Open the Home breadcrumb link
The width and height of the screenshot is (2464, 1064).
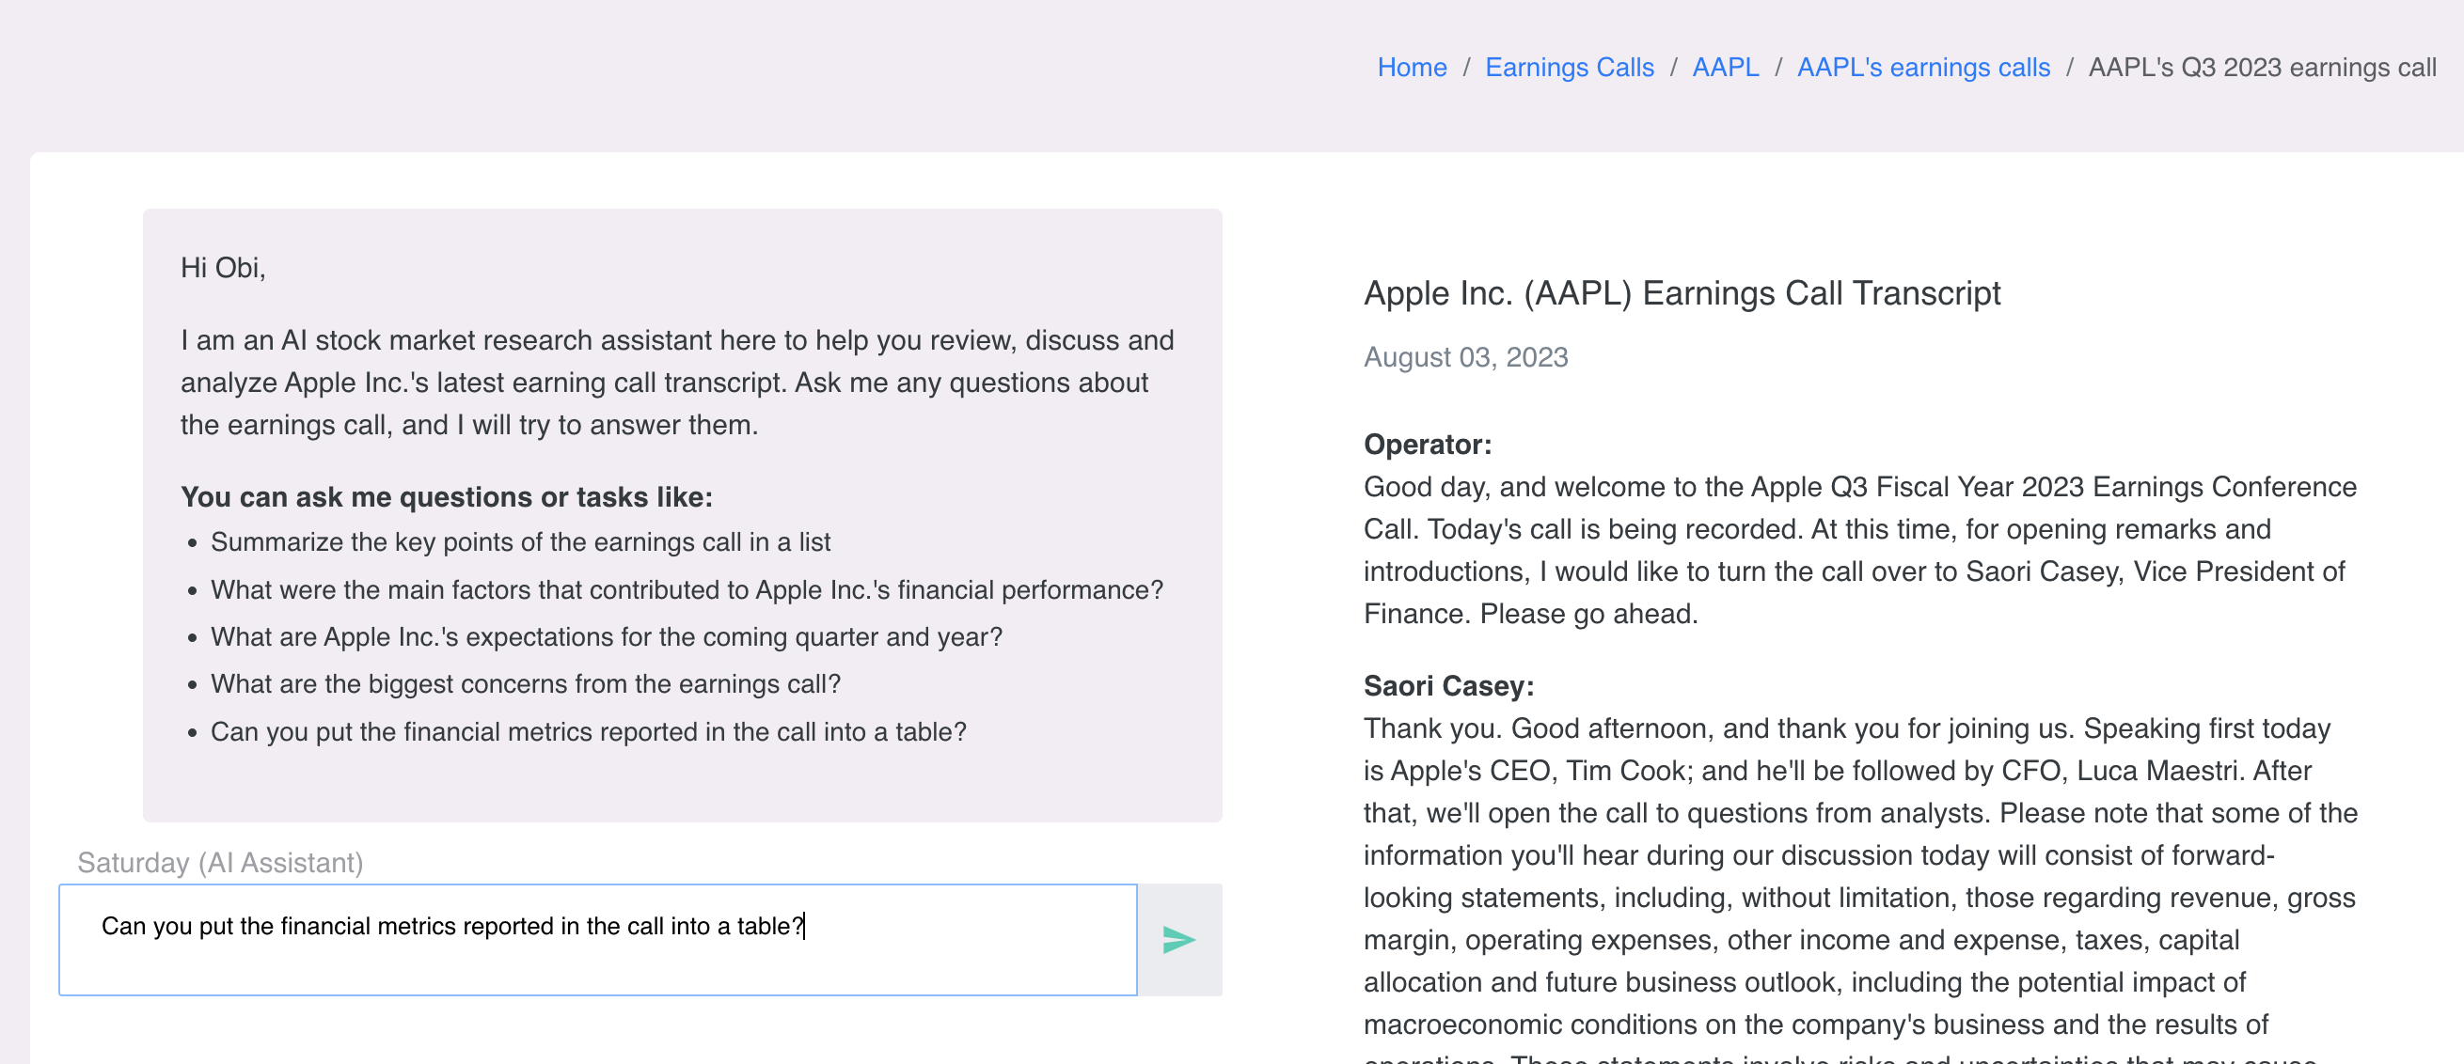click(x=1411, y=67)
